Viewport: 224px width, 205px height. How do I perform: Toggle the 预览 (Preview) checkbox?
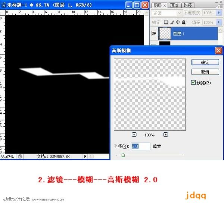click(x=193, y=82)
